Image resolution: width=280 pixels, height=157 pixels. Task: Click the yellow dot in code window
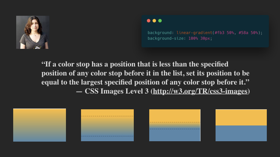pyautogui.click(x=154, y=21)
